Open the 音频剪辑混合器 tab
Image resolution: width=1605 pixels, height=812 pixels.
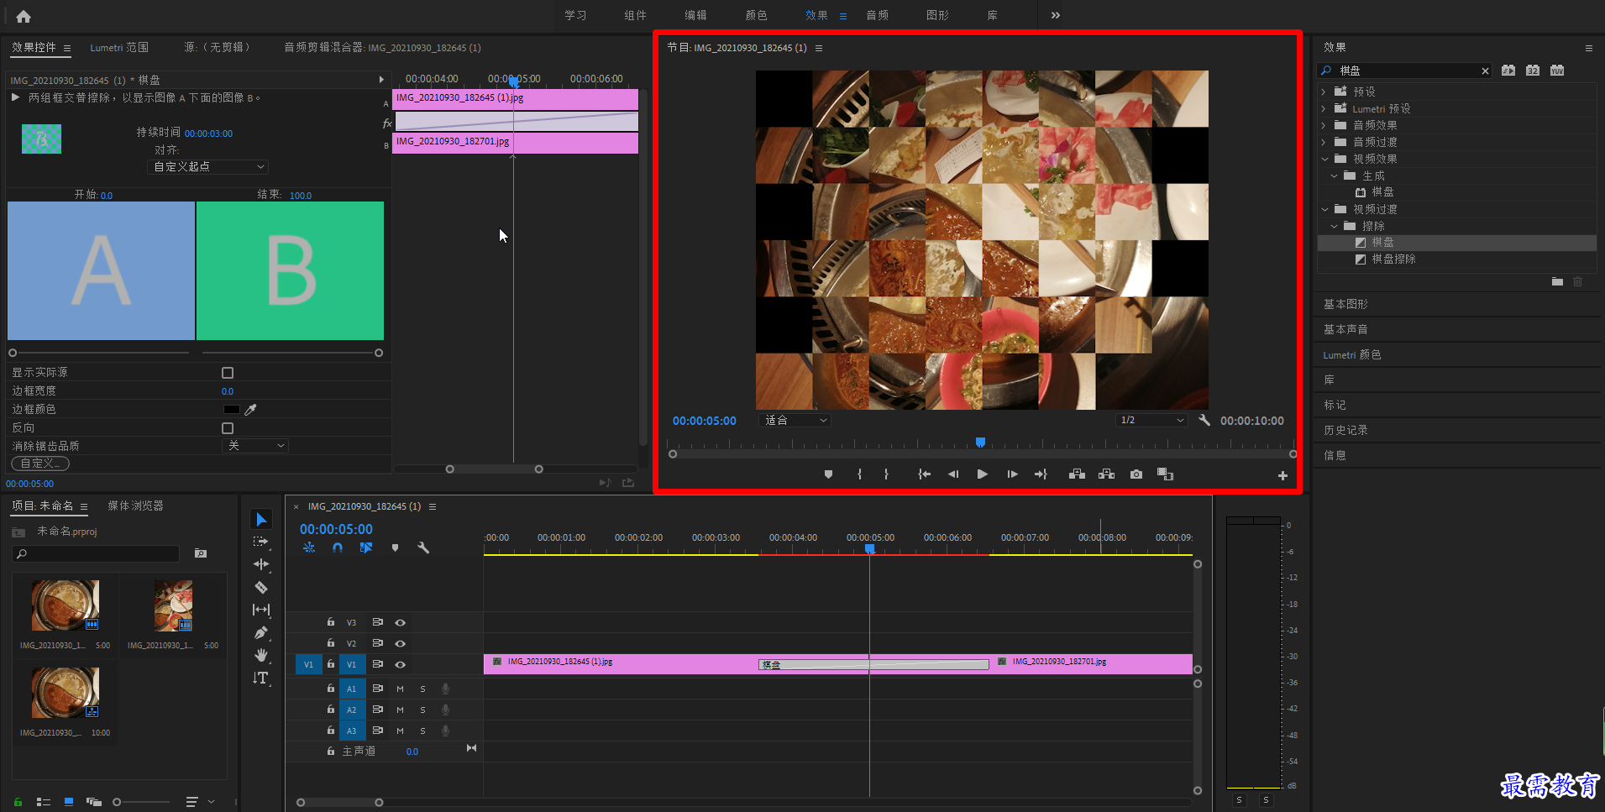[382, 48]
